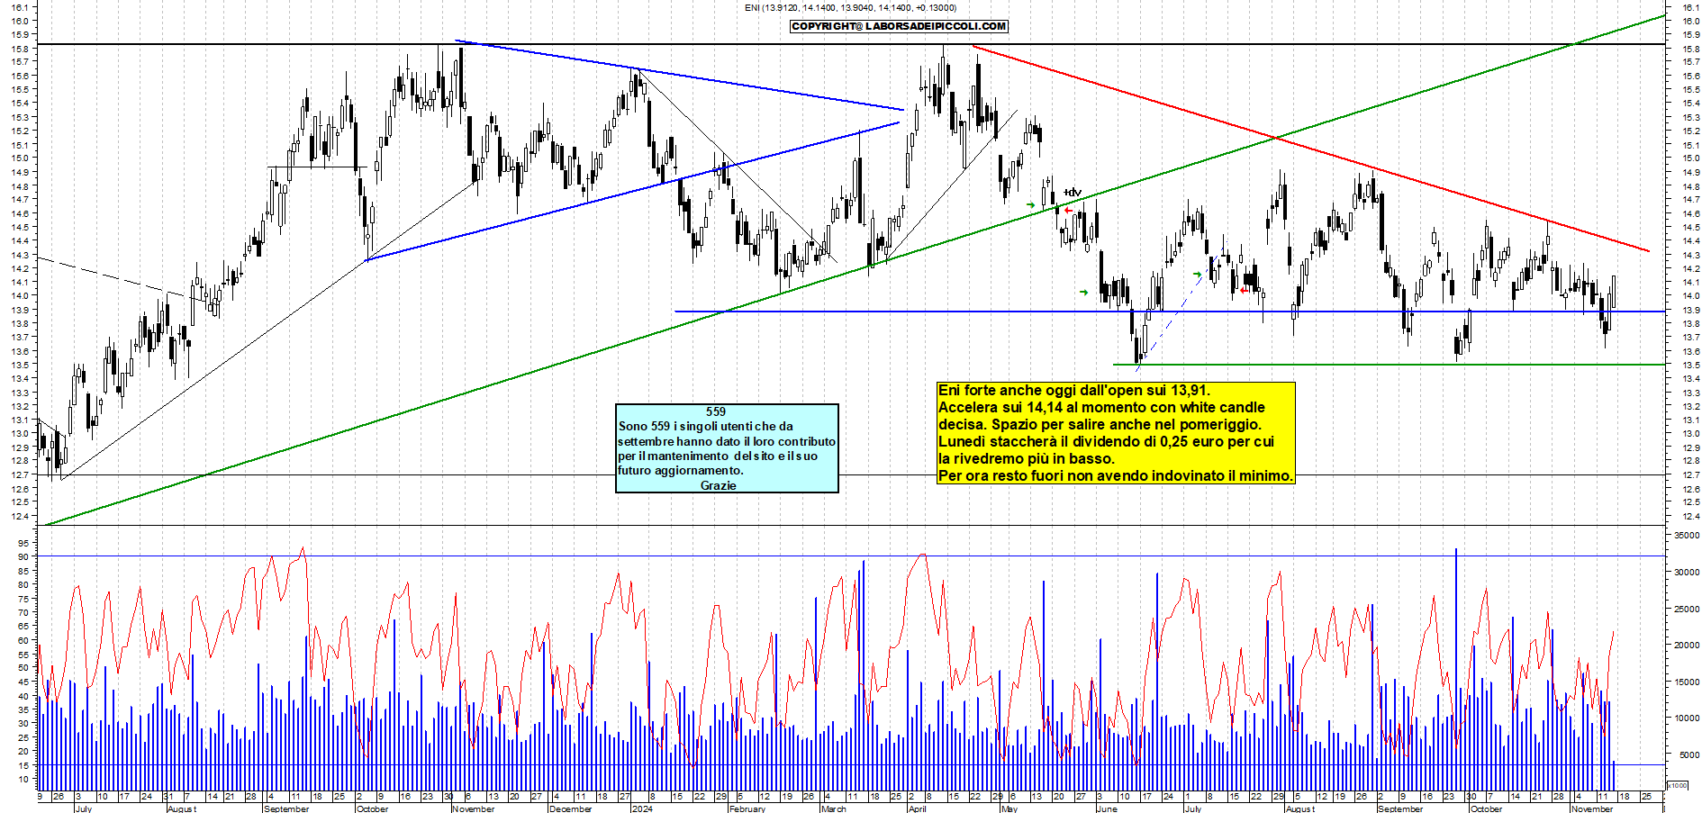
Task: Click the 30000 volume scale label
Action: coord(1687,572)
